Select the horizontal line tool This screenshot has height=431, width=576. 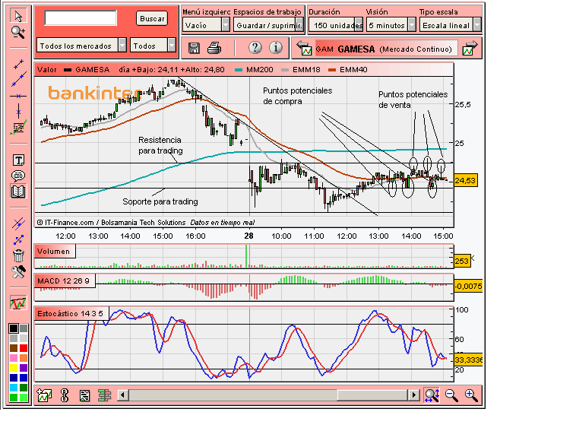18,96
